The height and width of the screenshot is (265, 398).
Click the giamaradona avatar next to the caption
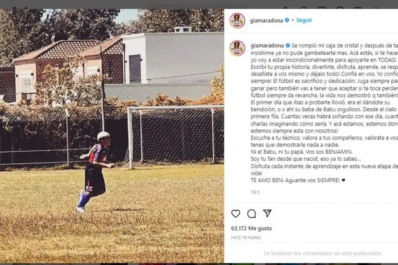(x=237, y=48)
